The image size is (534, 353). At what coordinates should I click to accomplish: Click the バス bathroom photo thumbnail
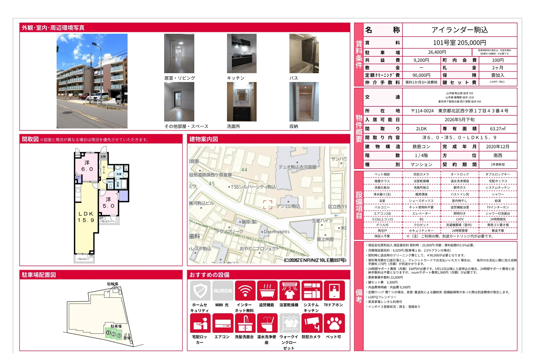click(304, 53)
